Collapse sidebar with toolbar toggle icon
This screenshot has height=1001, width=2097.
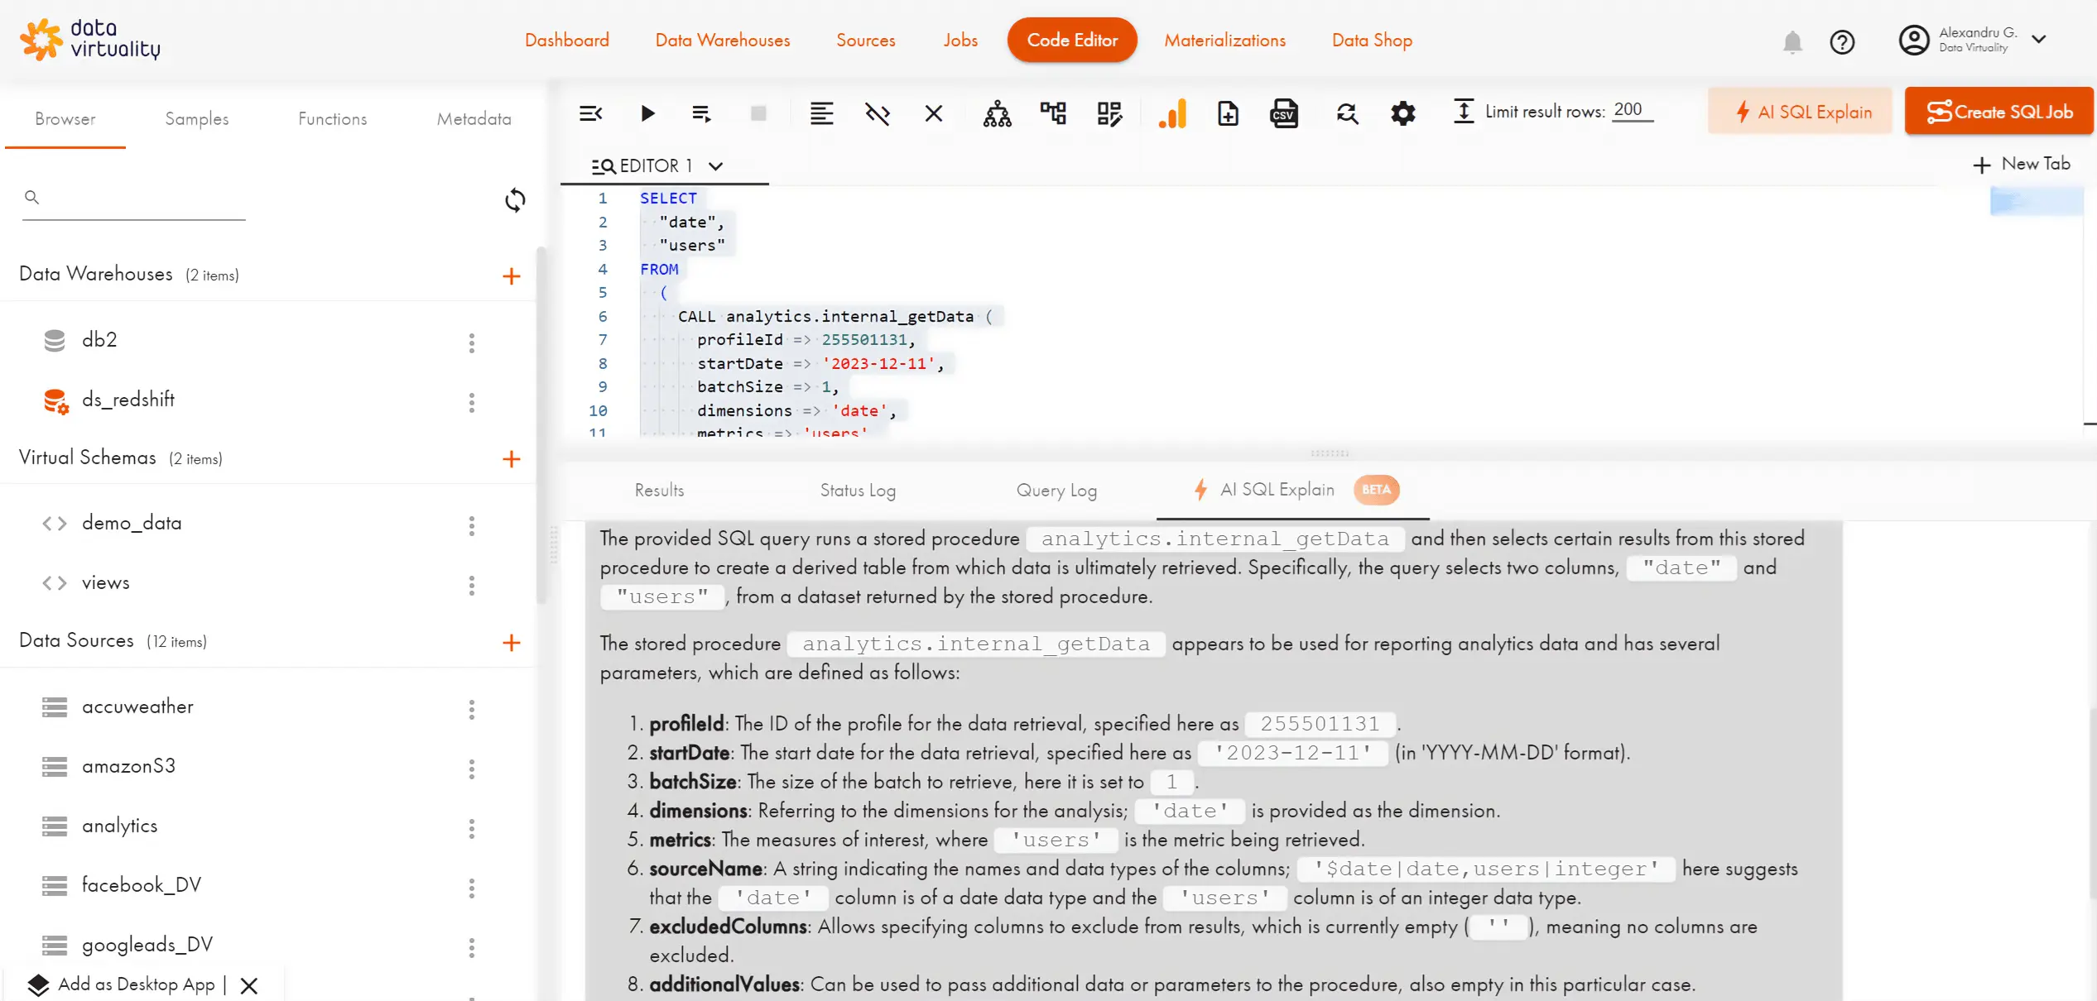point(590,113)
